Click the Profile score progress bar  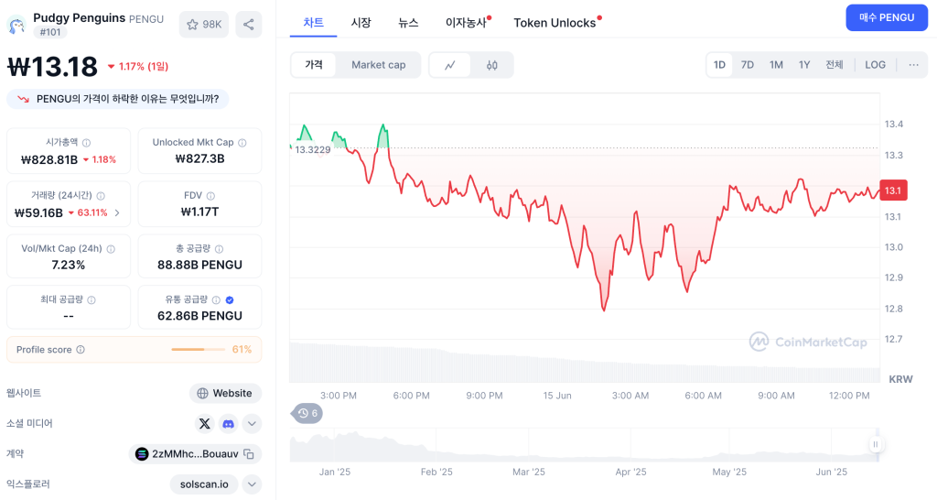(x=199, y=349)
